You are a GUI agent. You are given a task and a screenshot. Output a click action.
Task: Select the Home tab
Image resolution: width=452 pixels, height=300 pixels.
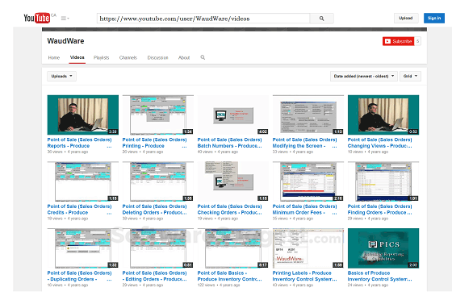click(x=54, y=57)
